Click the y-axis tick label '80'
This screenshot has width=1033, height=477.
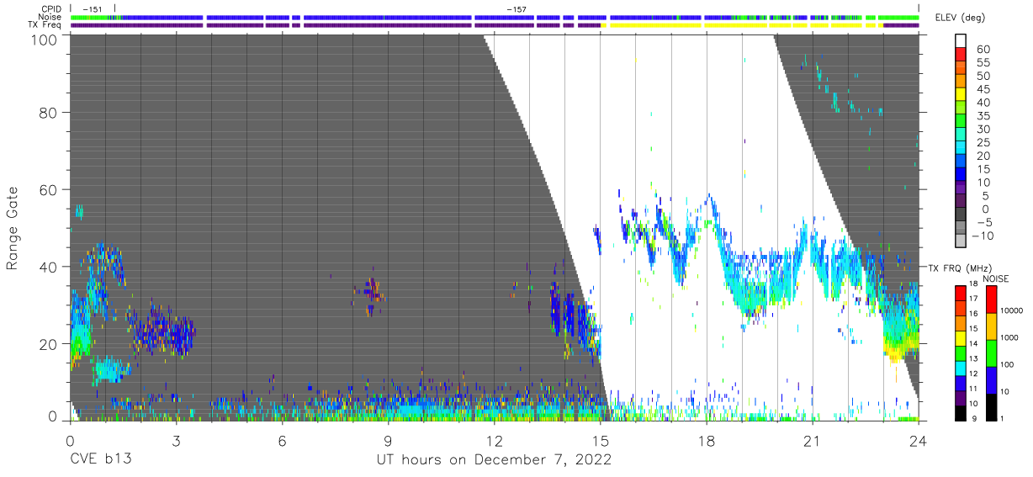coord(50,113)
